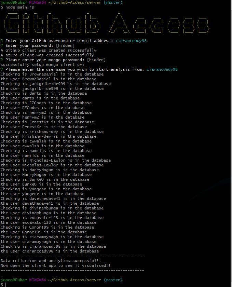The image size is (232, 287).
Task: Click 'the user jackgilbride999' line
Action: [x=52, y=88]
